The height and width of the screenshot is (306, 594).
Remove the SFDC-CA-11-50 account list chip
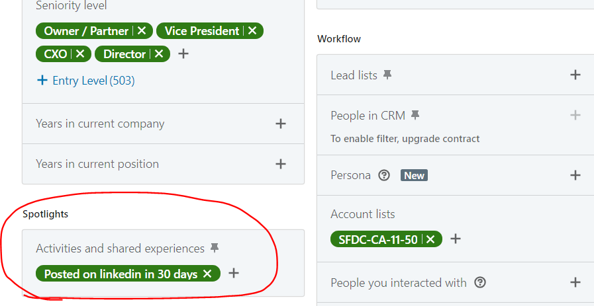pyautogui.click(x=430, y=239)
